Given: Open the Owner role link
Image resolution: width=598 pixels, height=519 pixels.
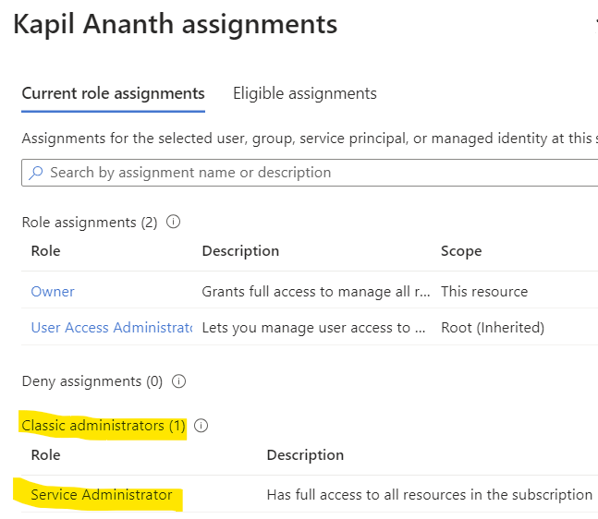Looking at the screenshot, I should 53,292.
